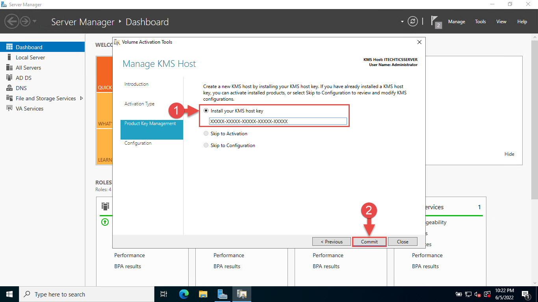Select Local Server in the sidebar
Image resolution: width=538 pixels, height=302 pixels.
coord(31,57)
